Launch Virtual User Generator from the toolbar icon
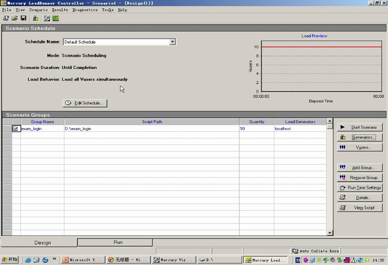The image size is (388, 265). click(47, 18)
